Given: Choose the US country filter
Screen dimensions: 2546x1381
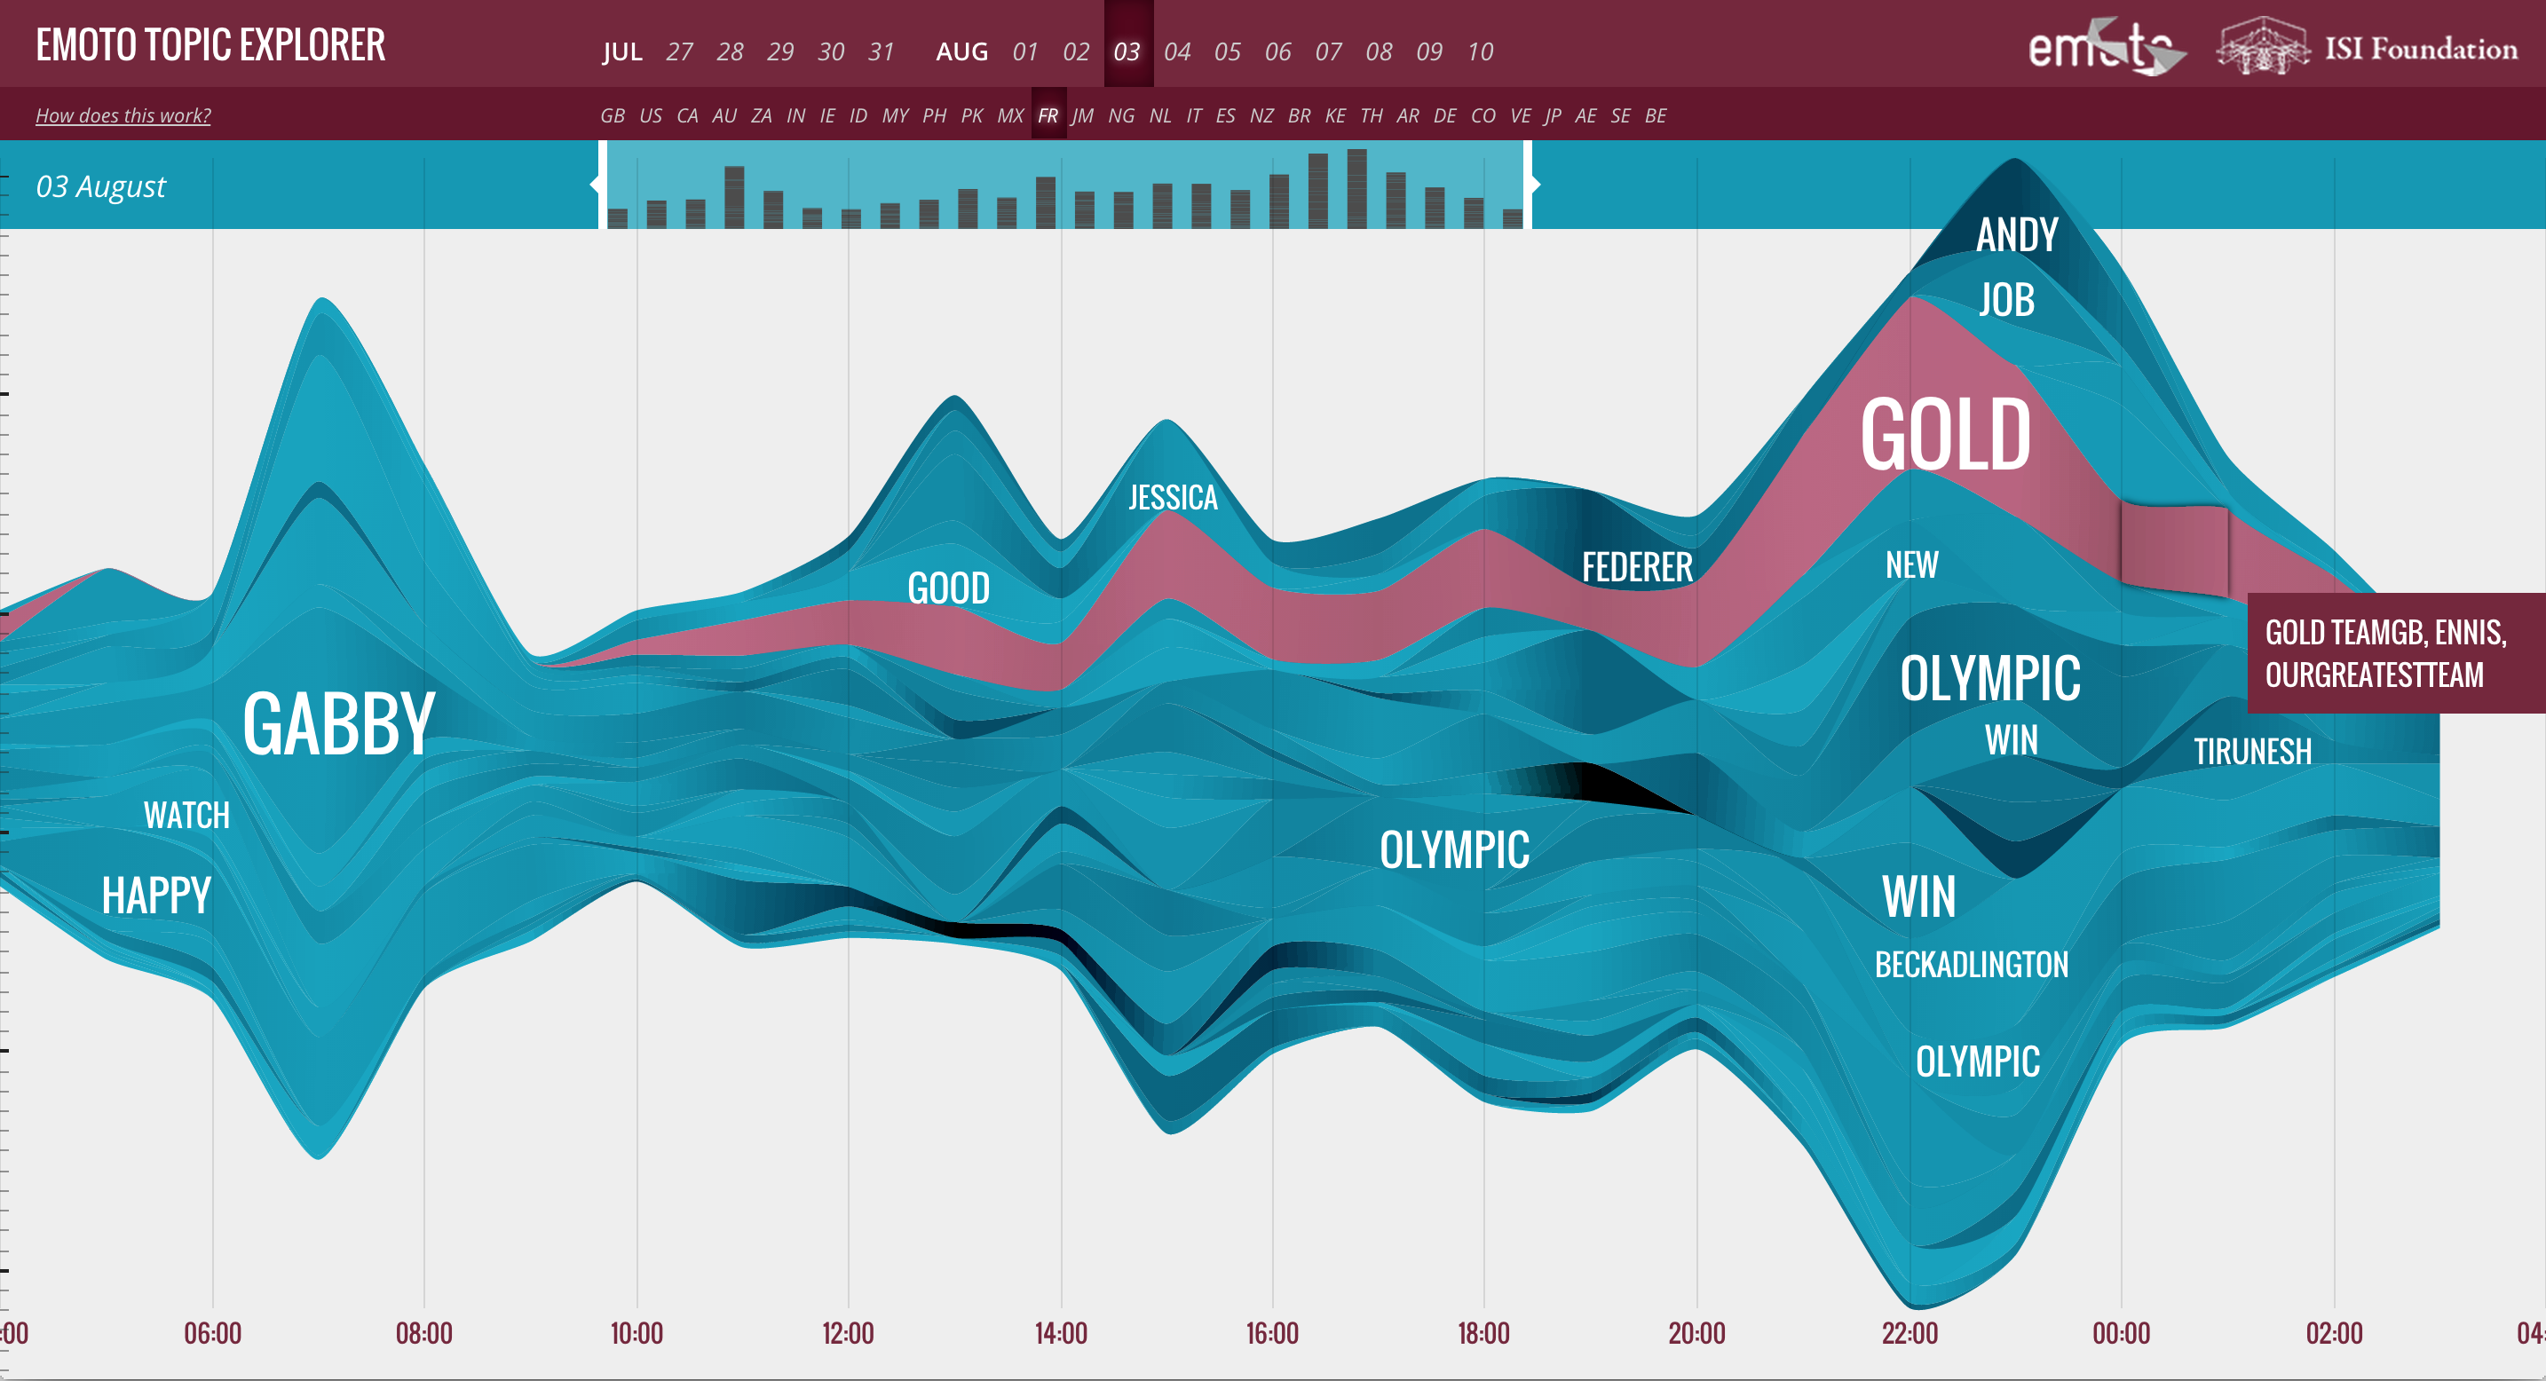Looking at the screenshot, I should pos(651,115).
